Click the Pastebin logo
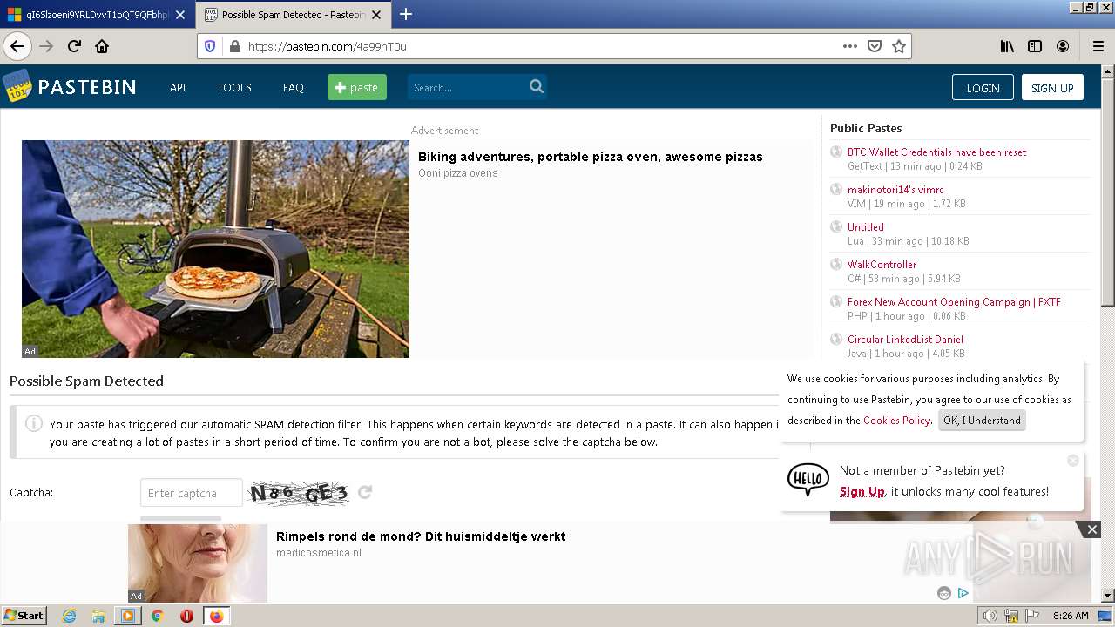Screen dimensions: 1115x627 click(x=70, y=87)
